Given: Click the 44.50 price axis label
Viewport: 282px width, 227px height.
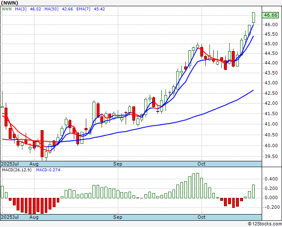Looking at the screenshot, I should (x=271, y=53).
